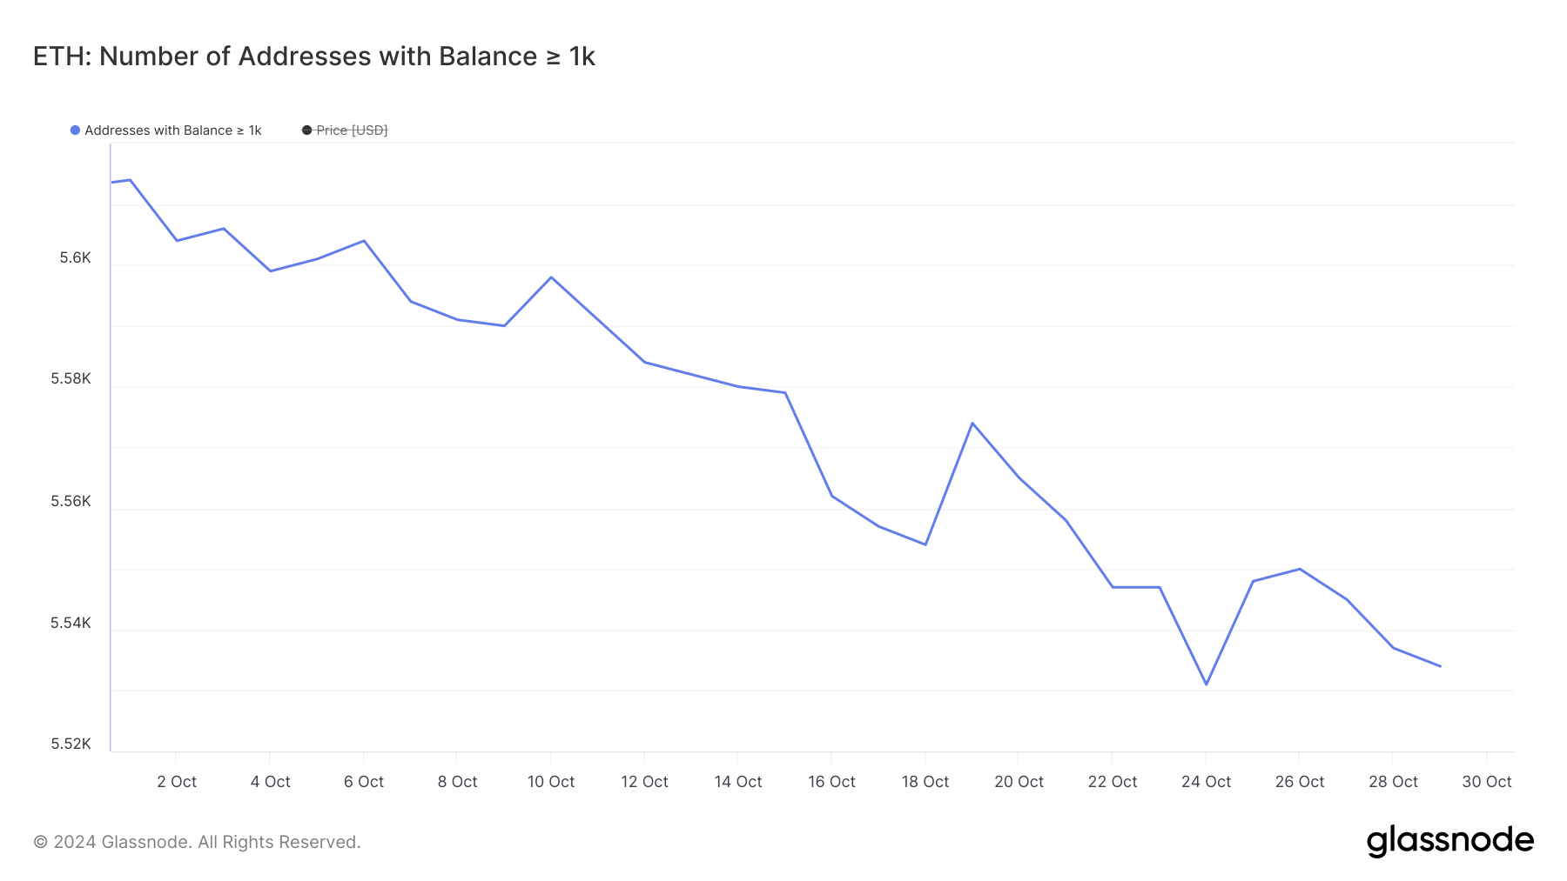This screenshot has width=1567, height=881.
Task: Click the 22 Oct x-axis label
Action: (1112, 782)
